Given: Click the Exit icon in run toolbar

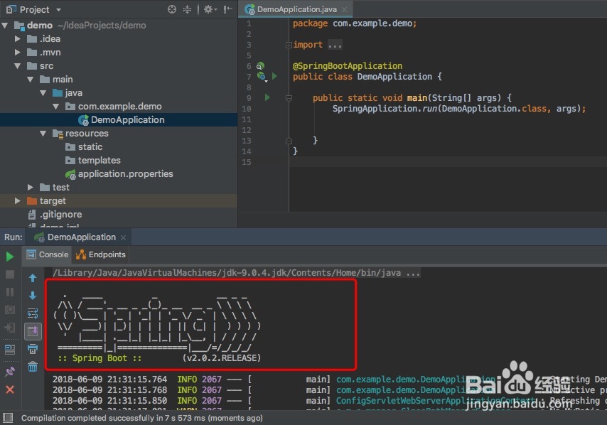Looking at the screenshot, I should click(x=10, y=328).
